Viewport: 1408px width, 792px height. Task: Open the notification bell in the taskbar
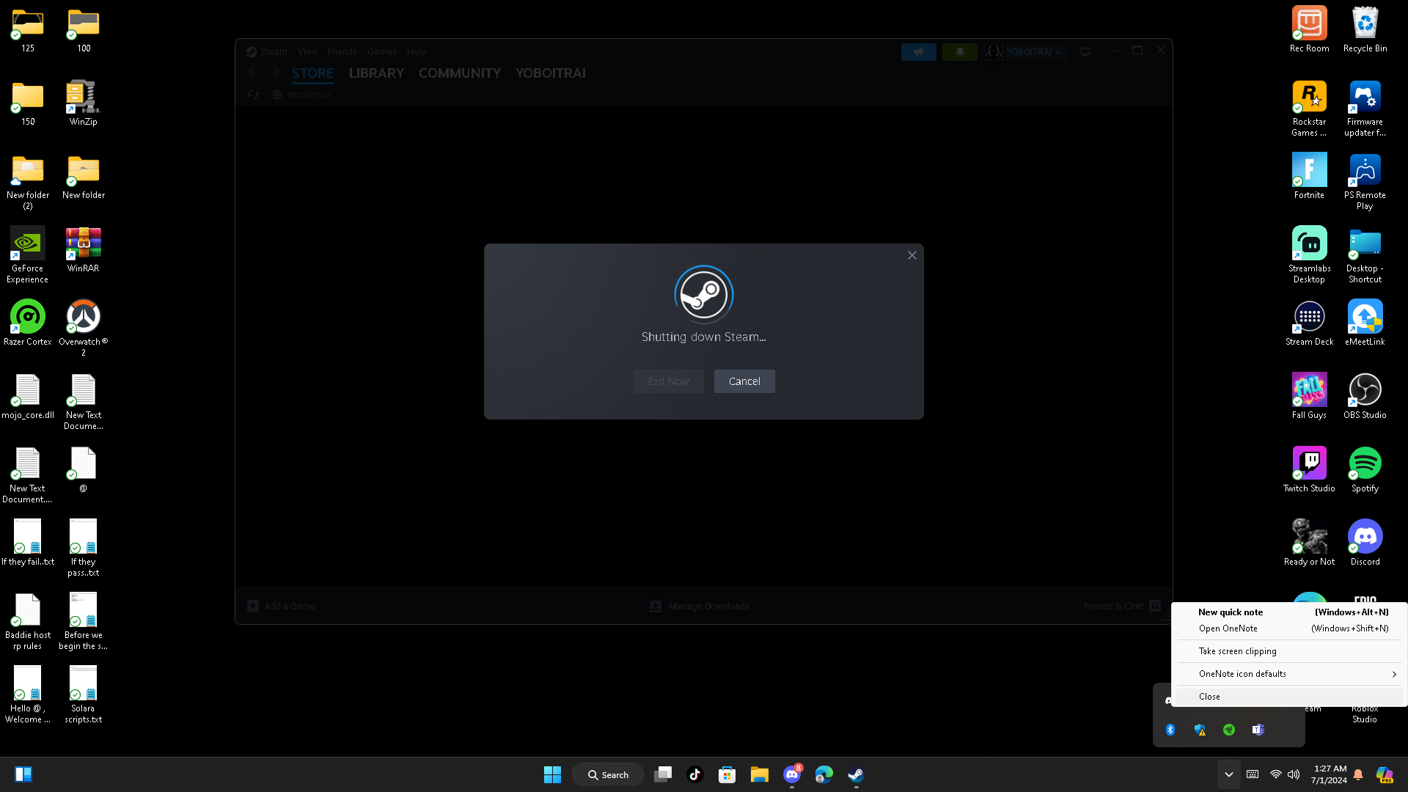[1358, 774]
